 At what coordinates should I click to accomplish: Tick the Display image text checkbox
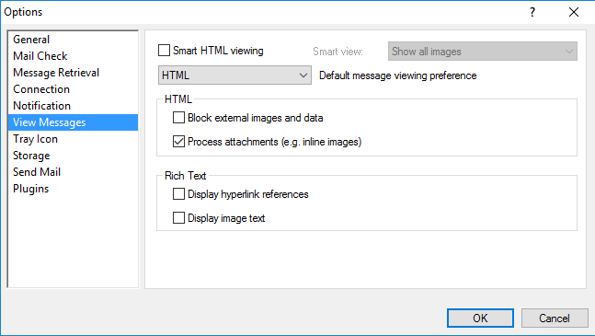(x=178, y=218)
